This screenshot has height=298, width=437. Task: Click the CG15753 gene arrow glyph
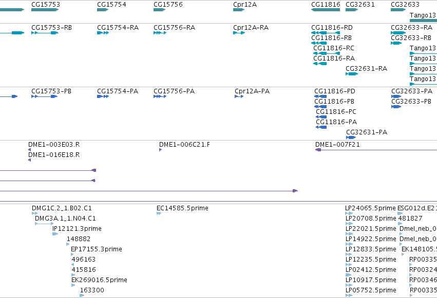coord(45,10)
